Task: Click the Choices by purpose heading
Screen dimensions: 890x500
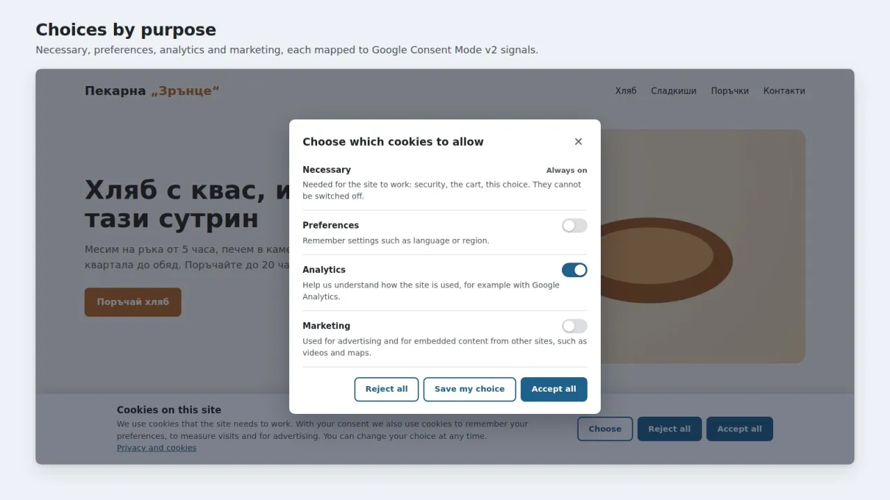Action: point(126,30)
